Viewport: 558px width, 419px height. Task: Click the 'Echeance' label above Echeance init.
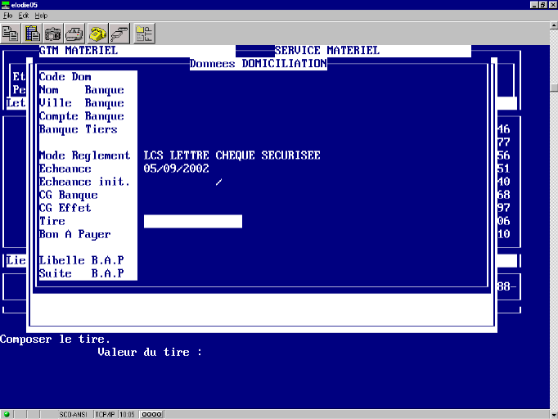point(65,169)
